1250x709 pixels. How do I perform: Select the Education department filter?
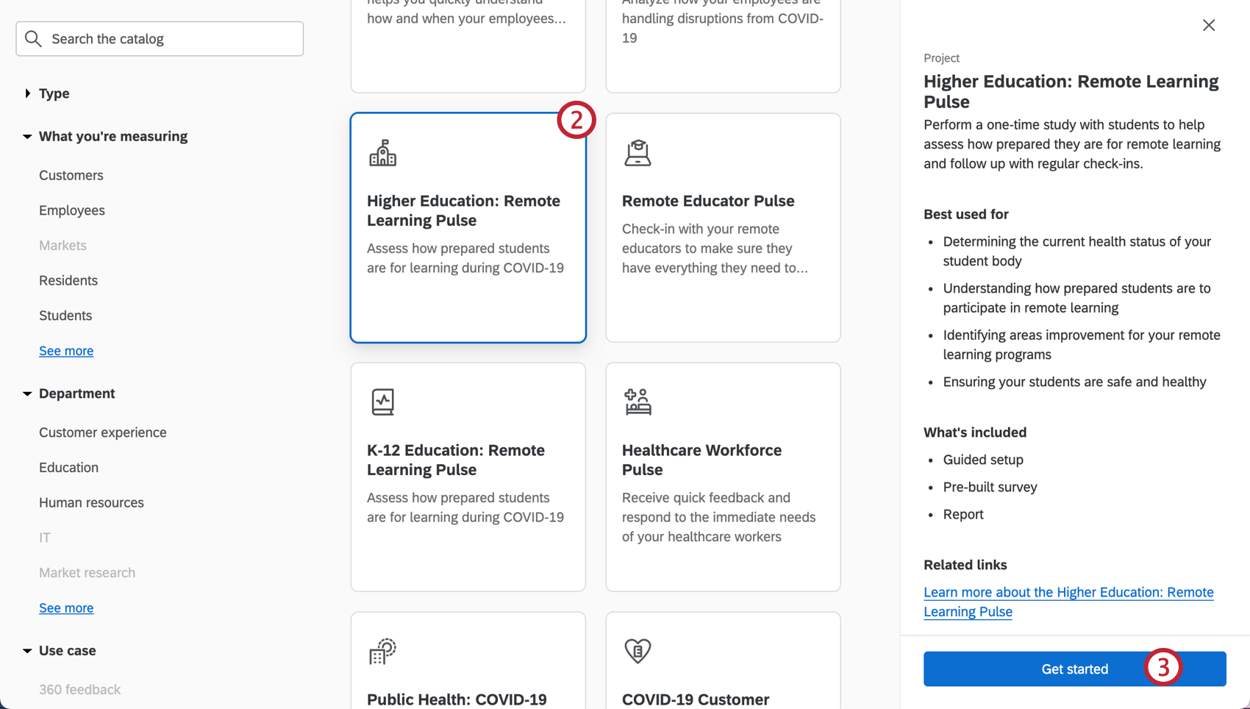[x=68, y=467]
